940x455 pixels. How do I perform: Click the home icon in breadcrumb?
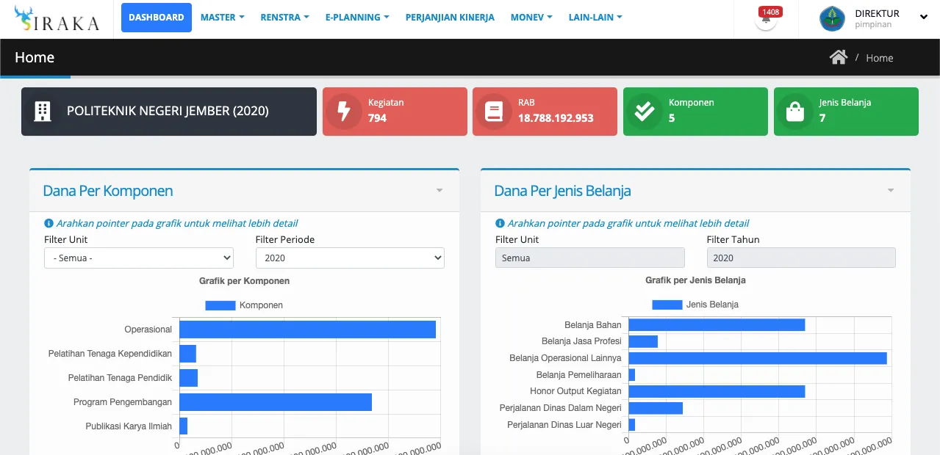coord(839,57)
